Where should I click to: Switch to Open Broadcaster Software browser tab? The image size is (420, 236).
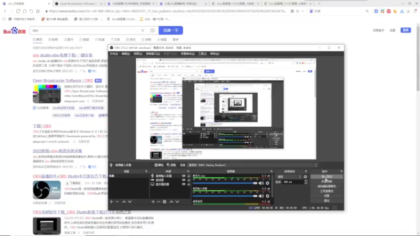click(x=78, y=4)
